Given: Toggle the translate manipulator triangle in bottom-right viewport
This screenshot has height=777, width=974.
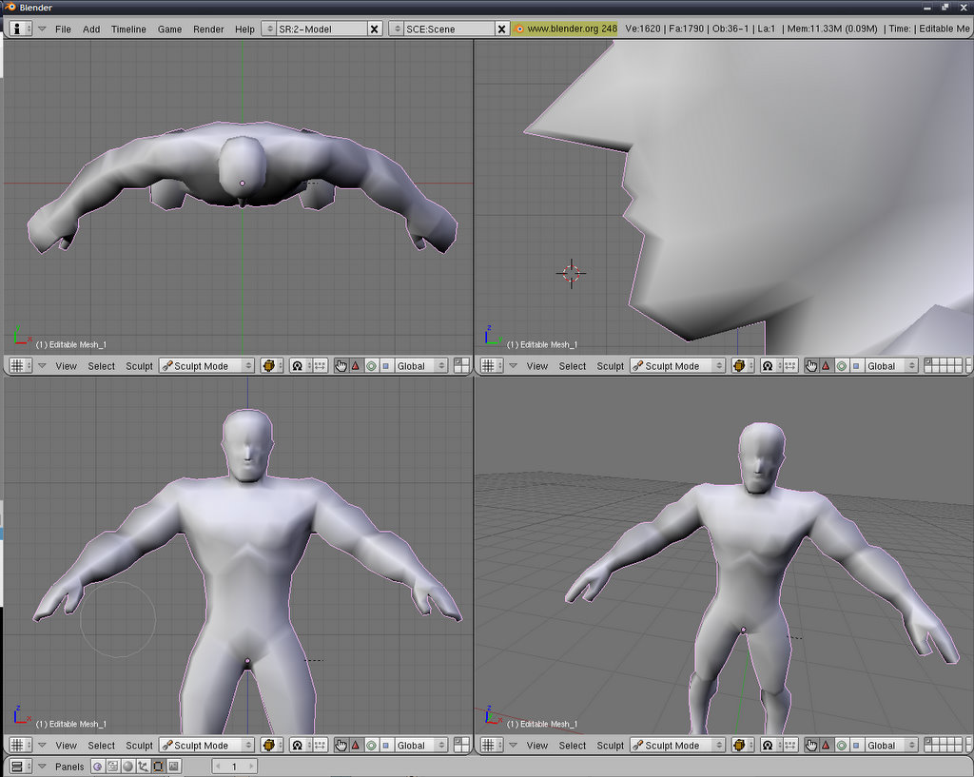Looking at the screenshot, I should (x=827, y=746).
